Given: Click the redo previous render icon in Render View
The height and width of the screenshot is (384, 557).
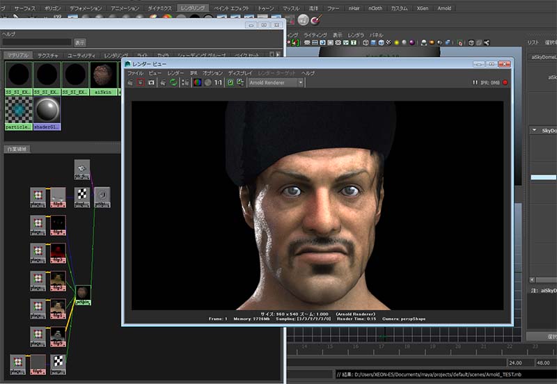Looking at the screenshot, I should click(x=130, y=82).
